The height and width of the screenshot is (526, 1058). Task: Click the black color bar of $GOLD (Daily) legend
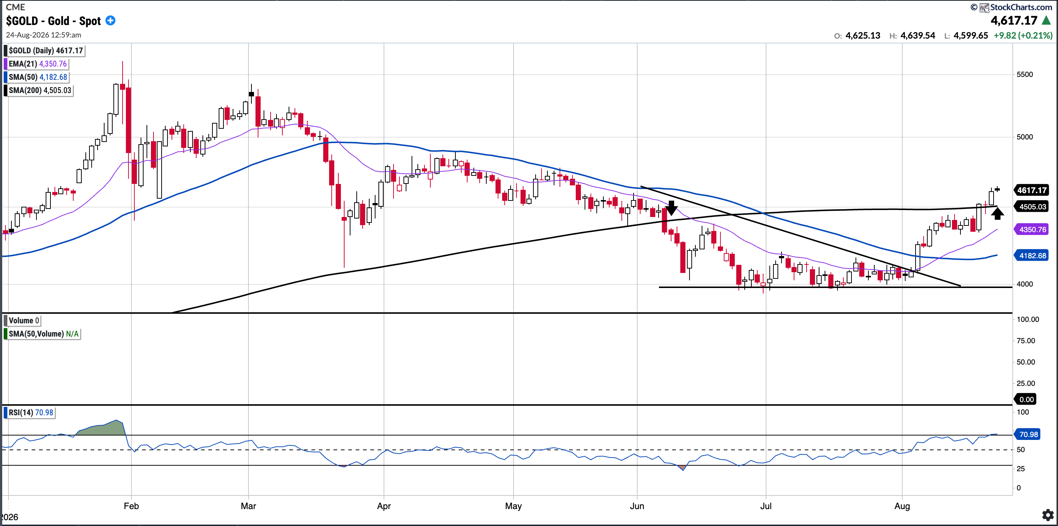[6, 50]
